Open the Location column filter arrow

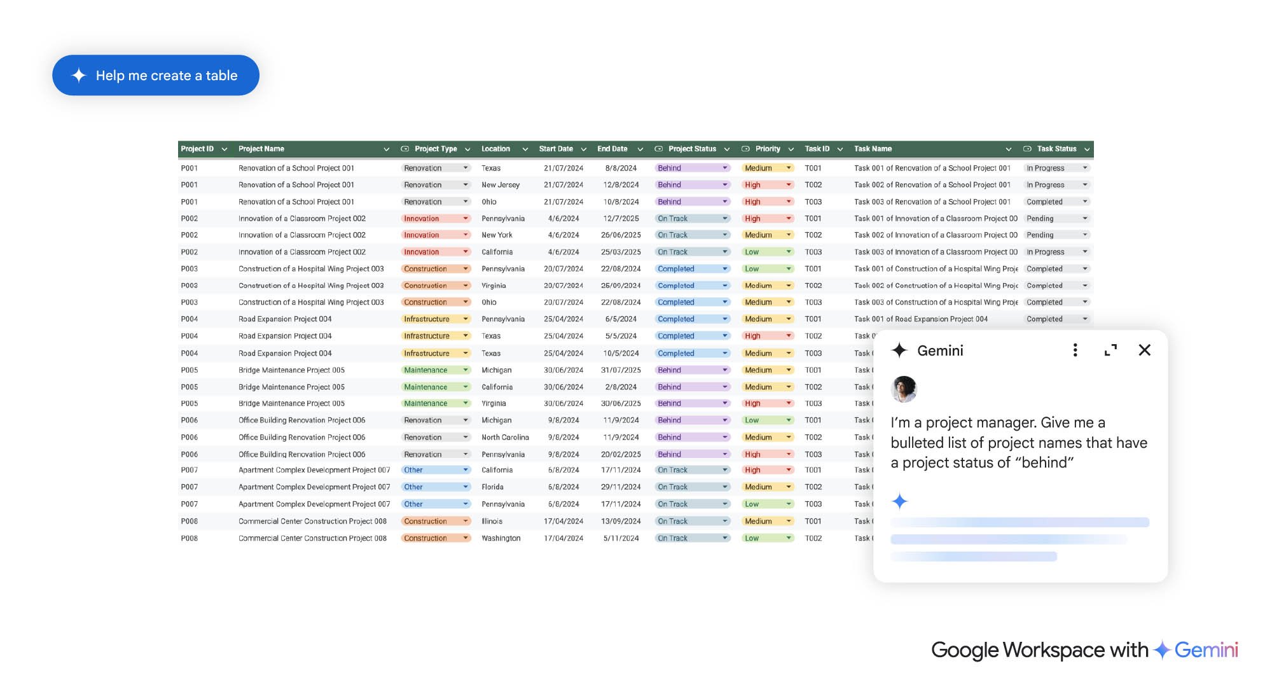525,149
